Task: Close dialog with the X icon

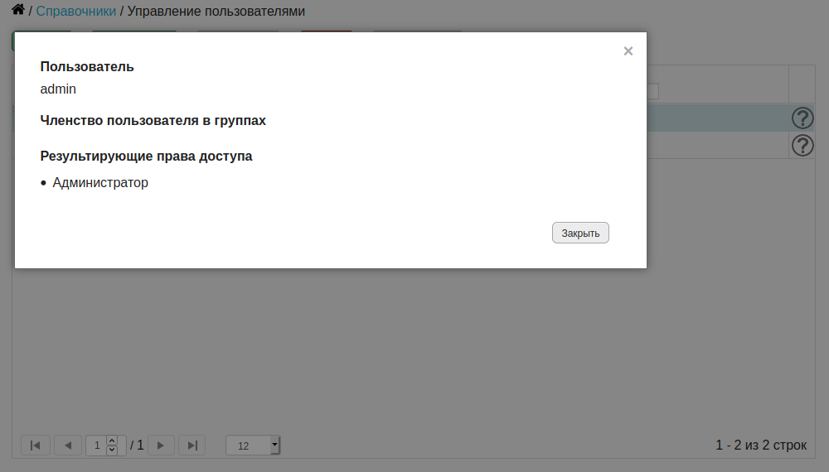Action: click(x=628, y=51)
